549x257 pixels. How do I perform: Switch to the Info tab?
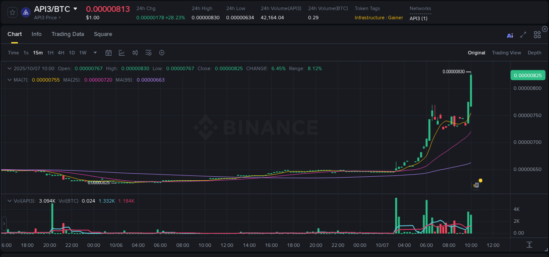coord(36,34)
